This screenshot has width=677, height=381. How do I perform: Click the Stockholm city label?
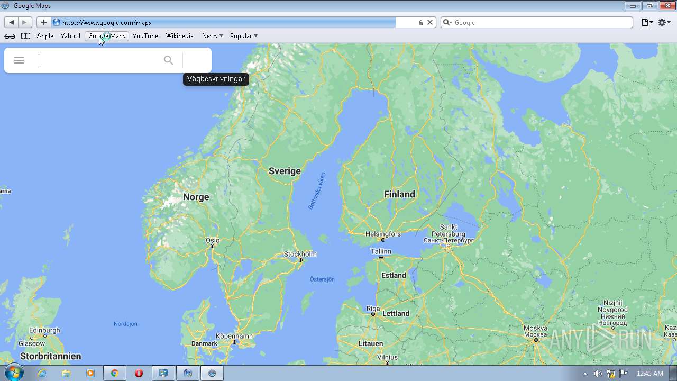pos(300,254)
